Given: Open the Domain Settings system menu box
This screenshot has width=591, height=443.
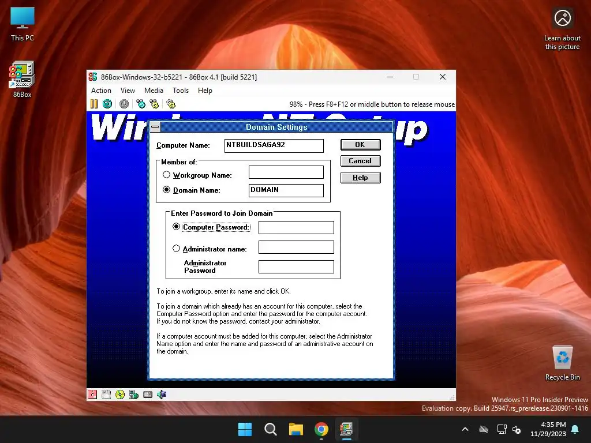Looking at the screenshot, I should pos(155,127).
